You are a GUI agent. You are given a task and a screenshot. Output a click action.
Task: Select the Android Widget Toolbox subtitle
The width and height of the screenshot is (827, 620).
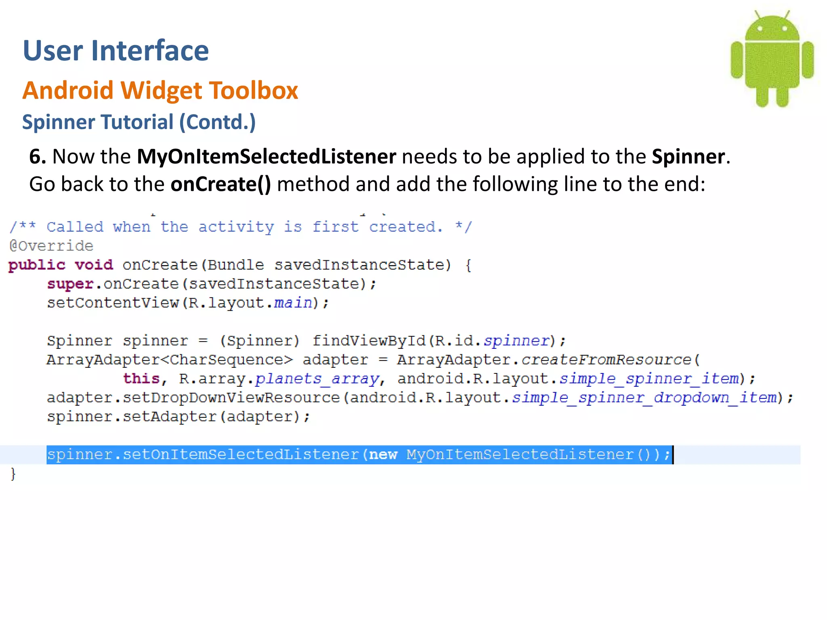click(x=160, y=90)
